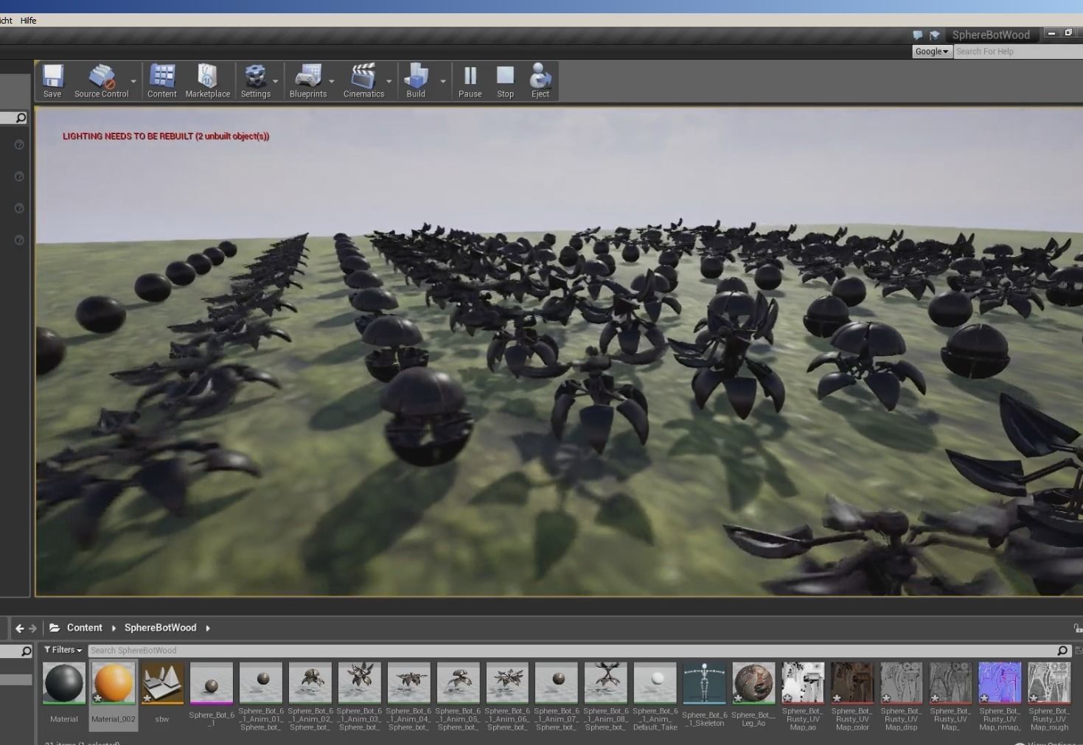Build the level using the Build icon
Screen dimensions: 1083x745
416,81
